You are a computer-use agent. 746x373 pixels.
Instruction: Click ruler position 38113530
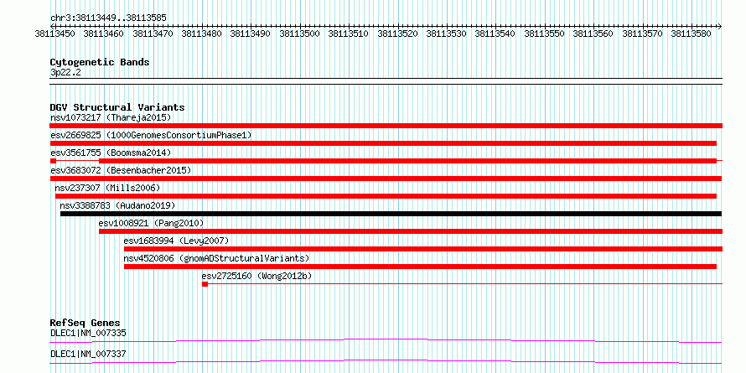click(447, 34)
